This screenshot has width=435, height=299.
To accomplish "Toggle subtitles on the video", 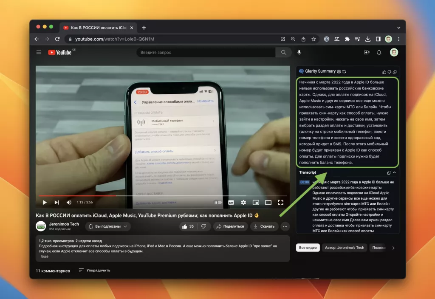I will pyautogui.click(x=231, y=203).
